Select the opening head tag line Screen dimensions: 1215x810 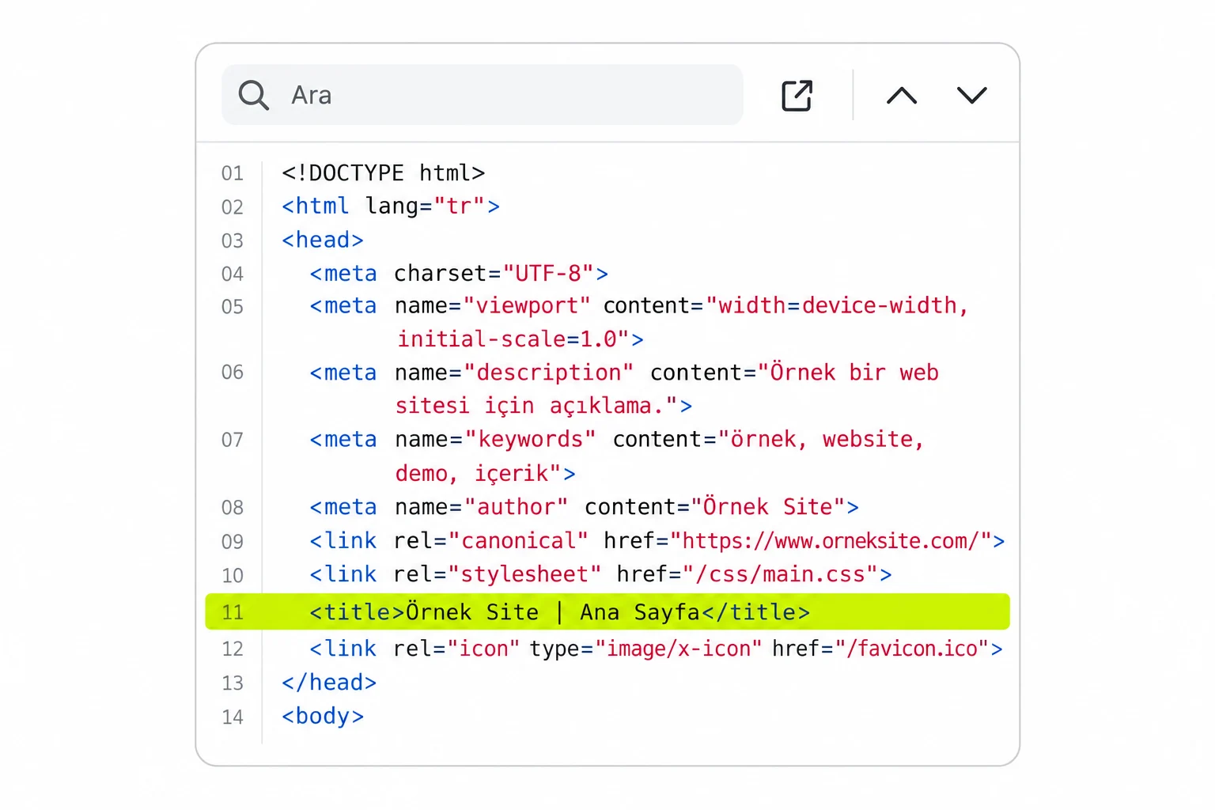pyautogui.click(x=323, y=240)
